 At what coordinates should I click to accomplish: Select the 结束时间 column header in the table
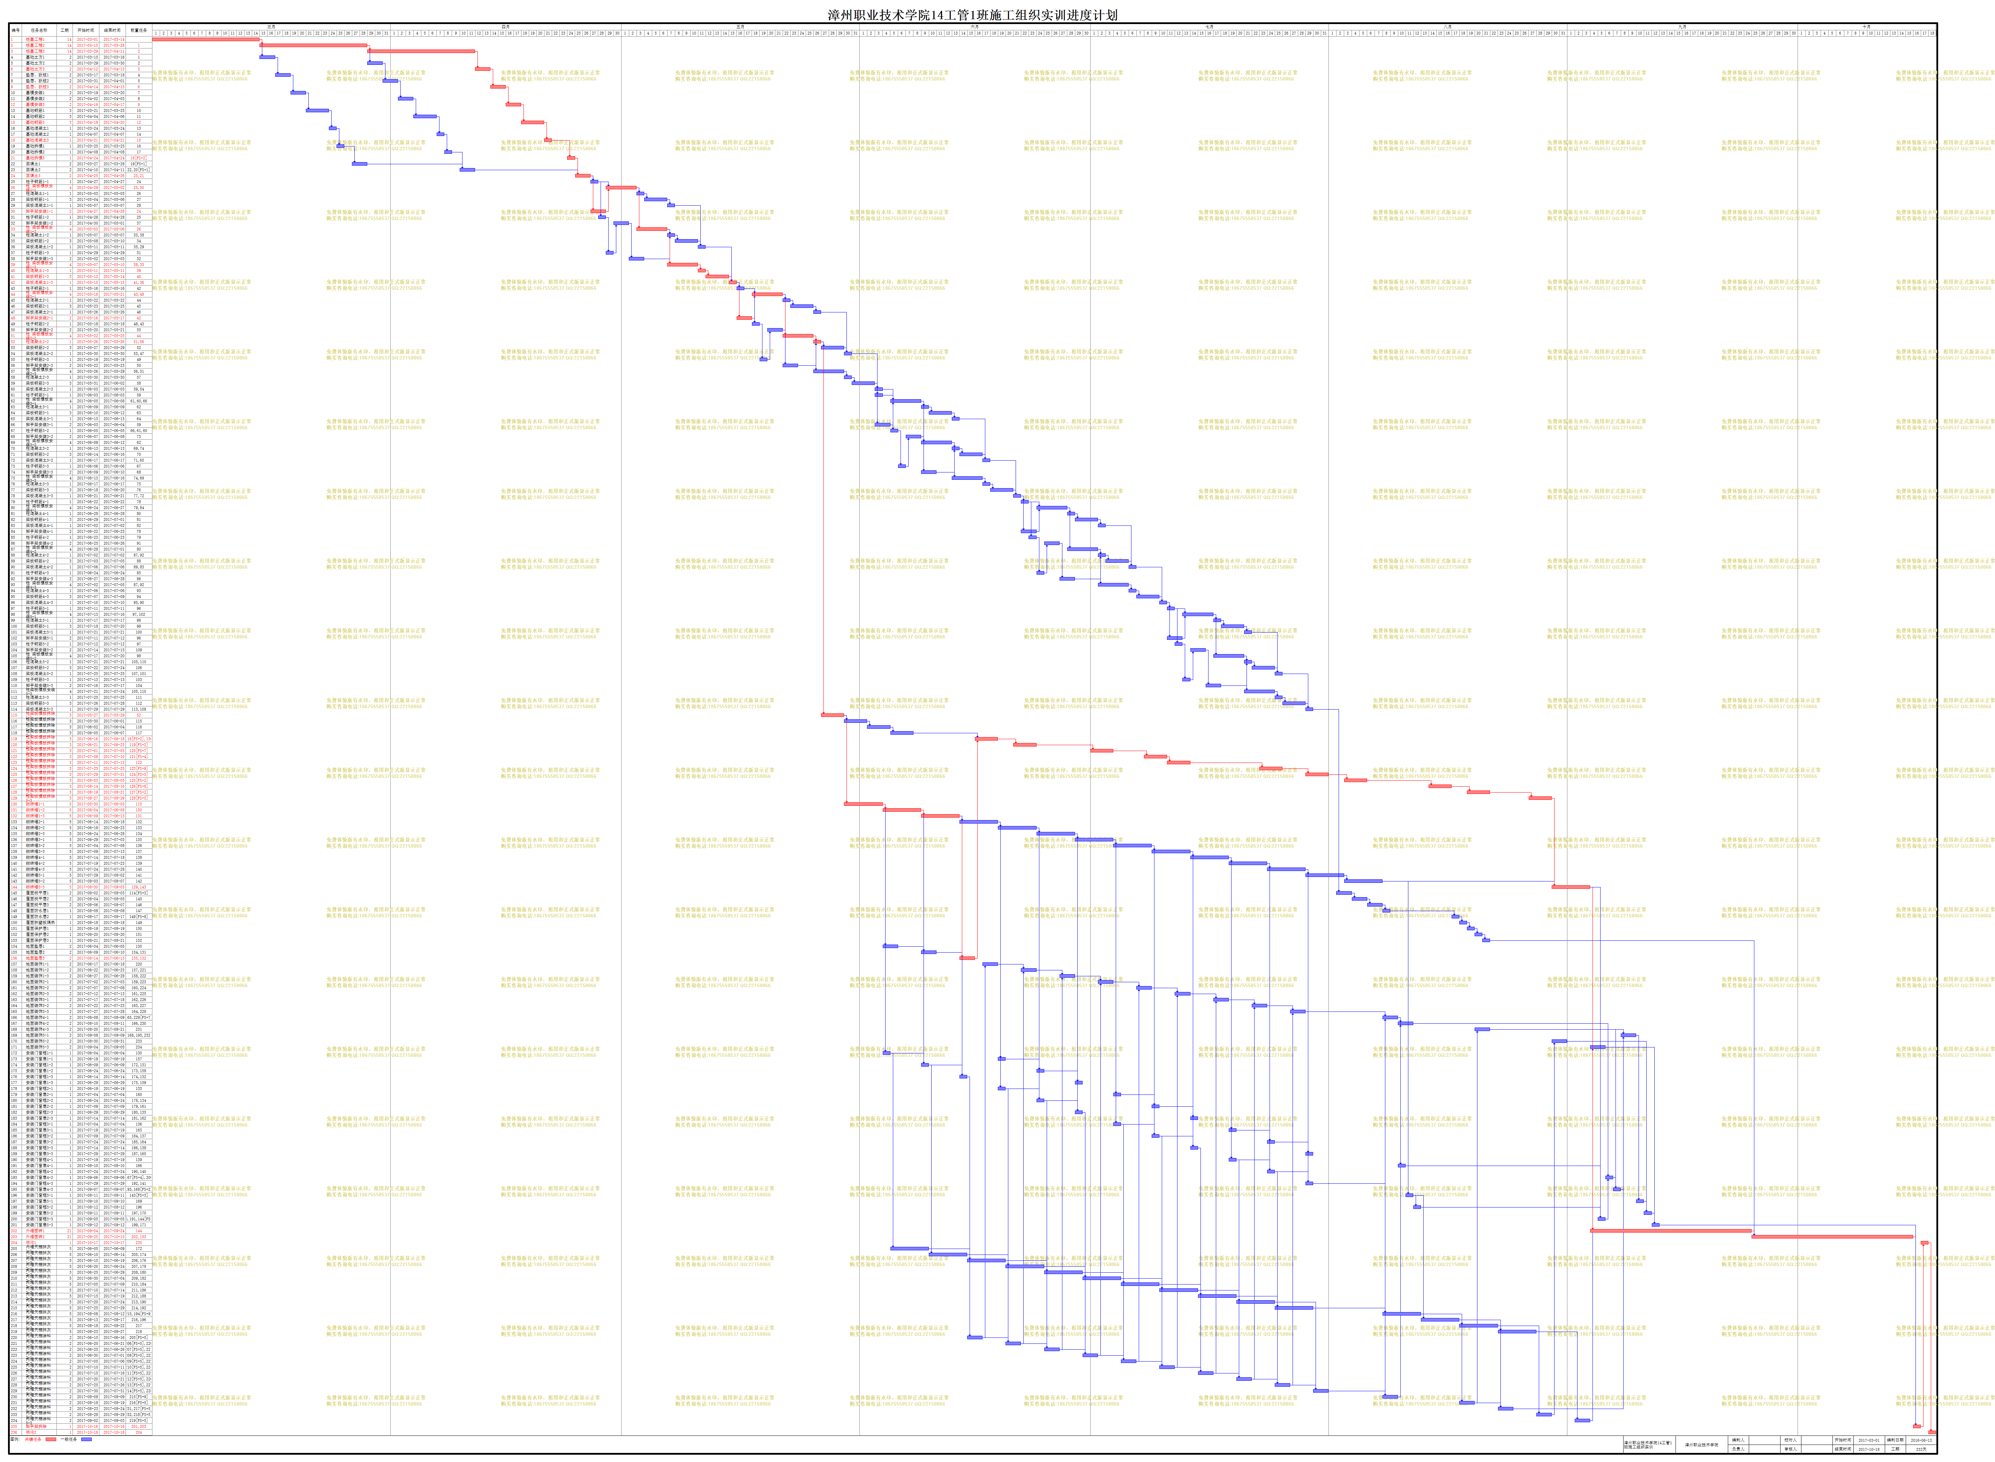tap(112, 30)
